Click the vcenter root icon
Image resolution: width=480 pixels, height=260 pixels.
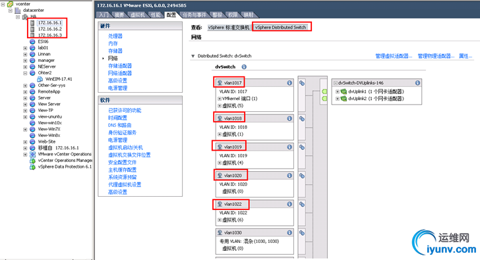point(10,4)
